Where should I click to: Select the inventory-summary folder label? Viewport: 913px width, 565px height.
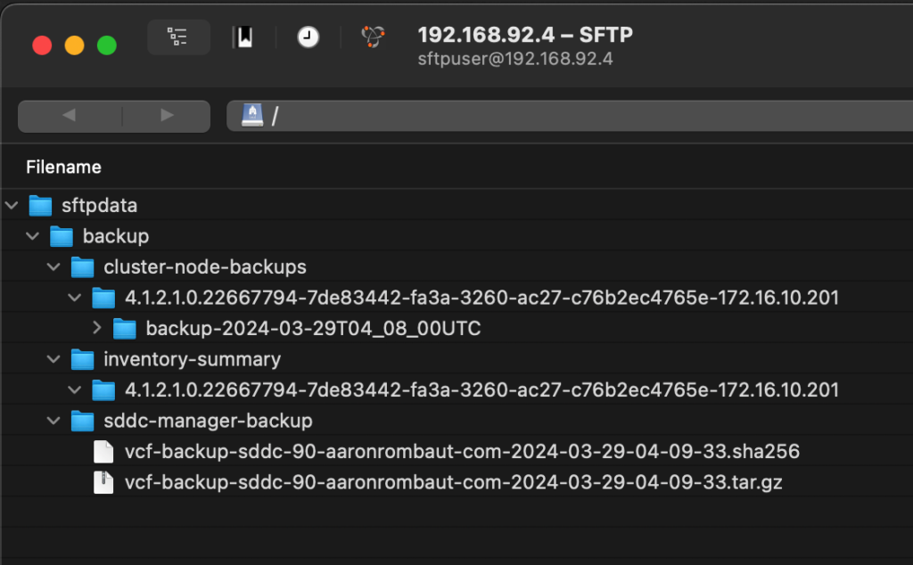(192, 360)
